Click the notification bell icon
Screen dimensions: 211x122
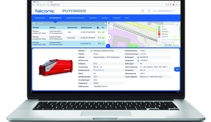[x=149, y=11]
